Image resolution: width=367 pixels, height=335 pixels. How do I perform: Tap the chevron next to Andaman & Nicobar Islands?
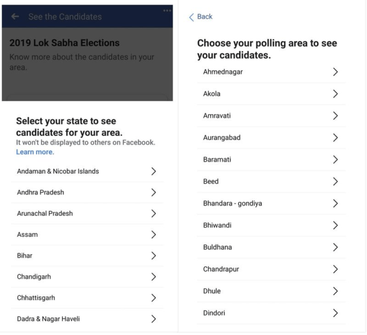coord(153,172)
